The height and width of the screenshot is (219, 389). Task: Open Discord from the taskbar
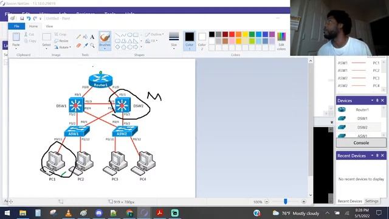click(98, 213)
